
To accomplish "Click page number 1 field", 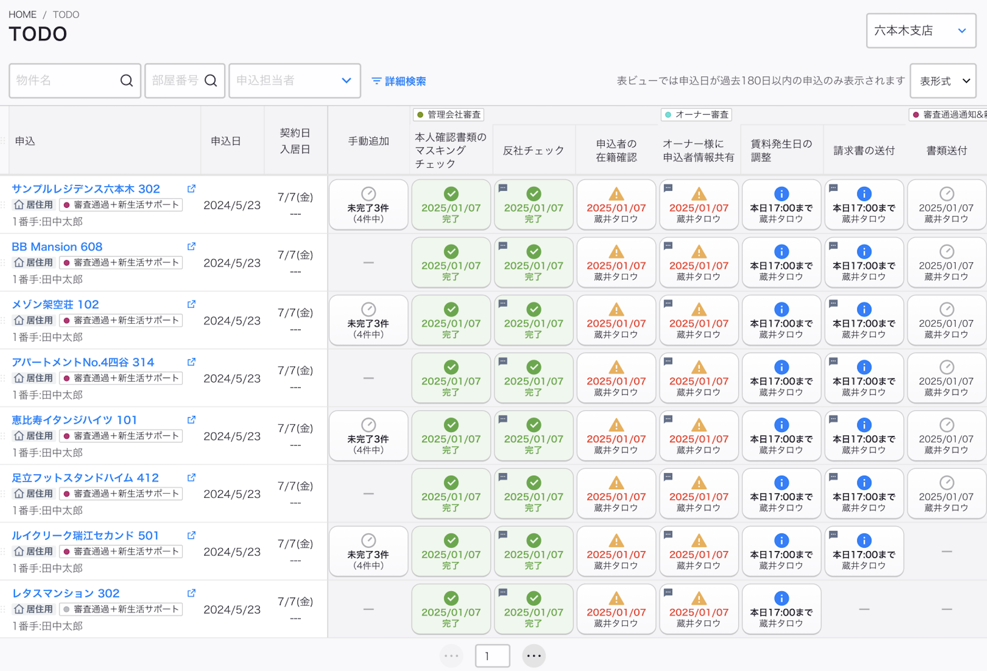I will click(x=493, y=656).
